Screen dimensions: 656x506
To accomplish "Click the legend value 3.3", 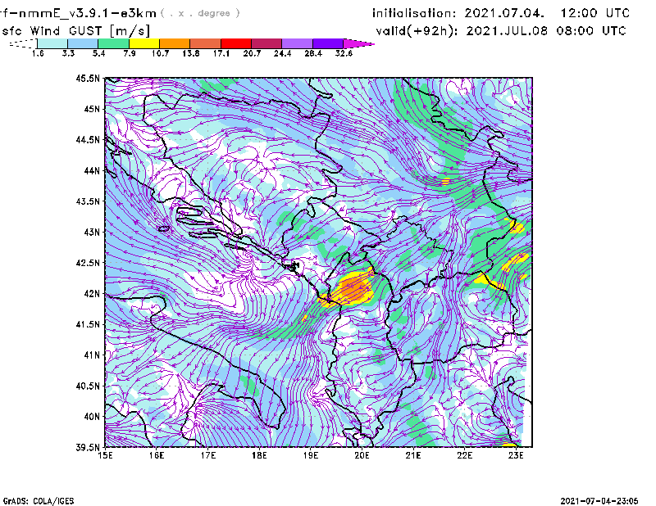I will click(68, 53).
